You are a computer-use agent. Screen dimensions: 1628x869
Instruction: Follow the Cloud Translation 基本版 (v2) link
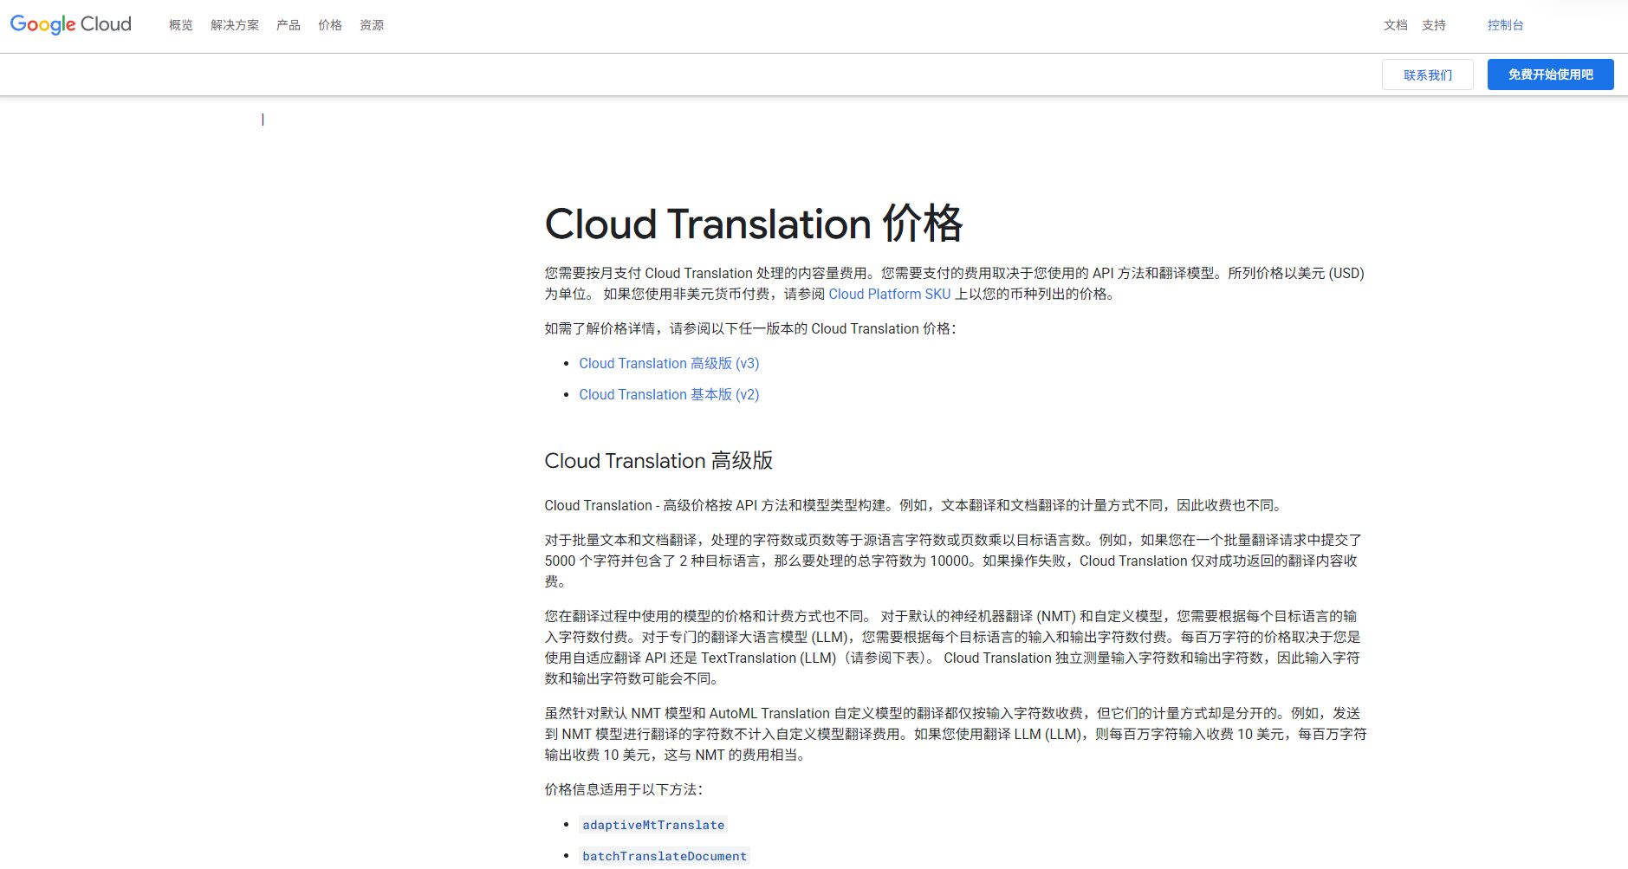668,394
